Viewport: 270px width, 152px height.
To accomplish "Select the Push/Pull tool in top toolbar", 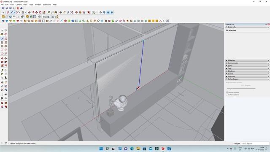I will 29,12.
